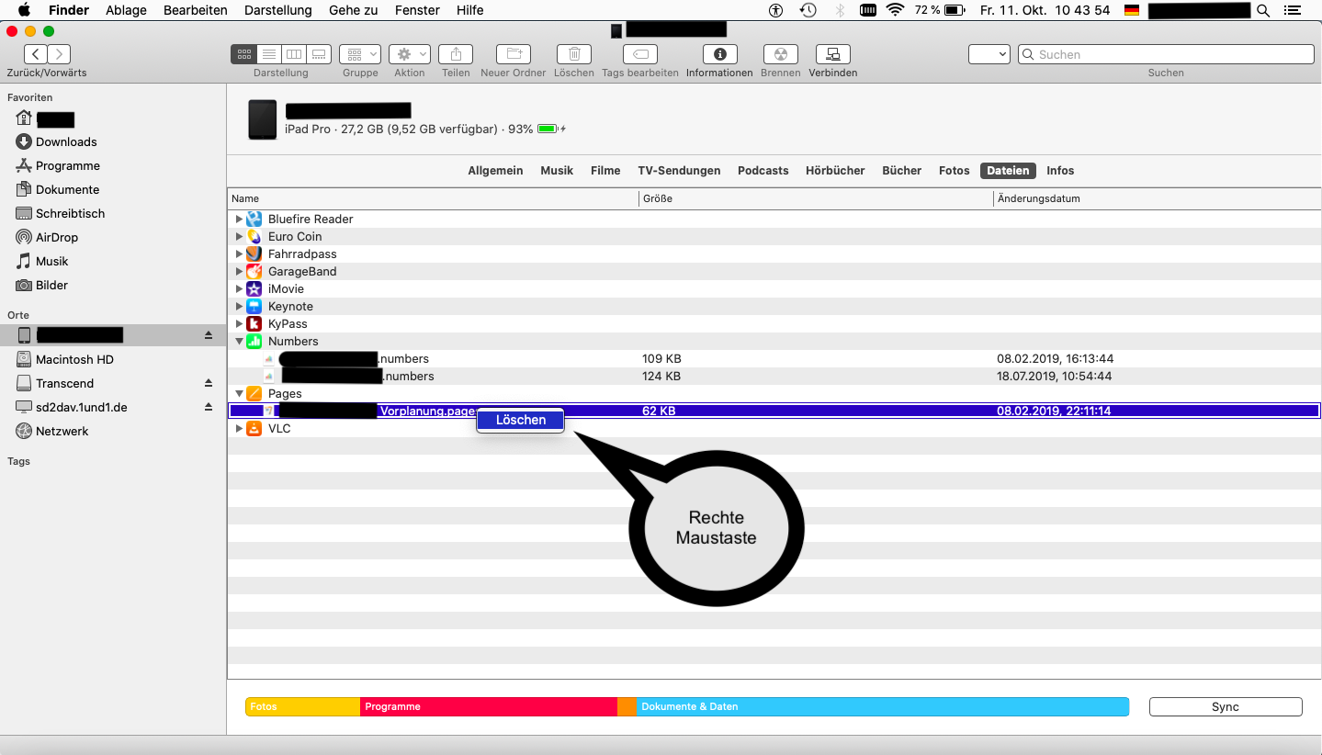The image size is (1322, 755).
Task: Go forward with the Vorwärts arrow
Action: (59, 54)
